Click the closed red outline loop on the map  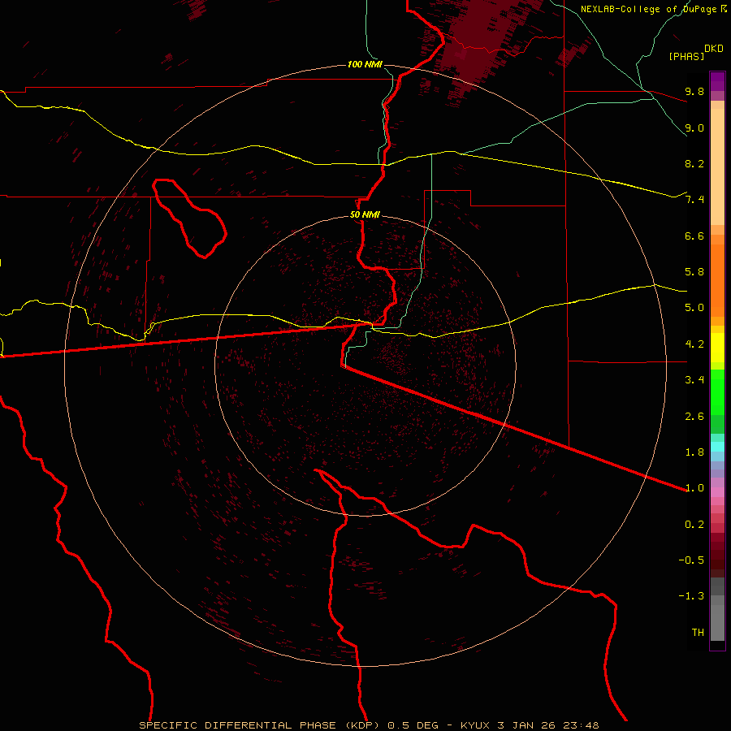coord(188,218)
